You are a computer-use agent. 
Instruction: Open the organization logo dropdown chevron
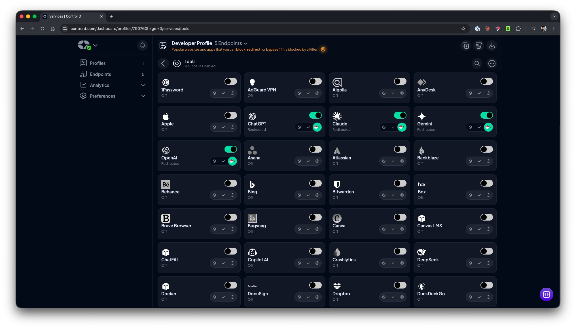[x=95, y=45]
